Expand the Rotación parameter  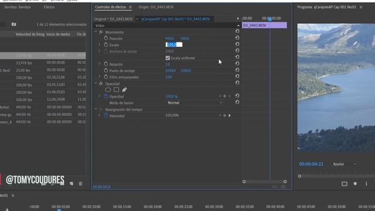click(x=100, y=64)
